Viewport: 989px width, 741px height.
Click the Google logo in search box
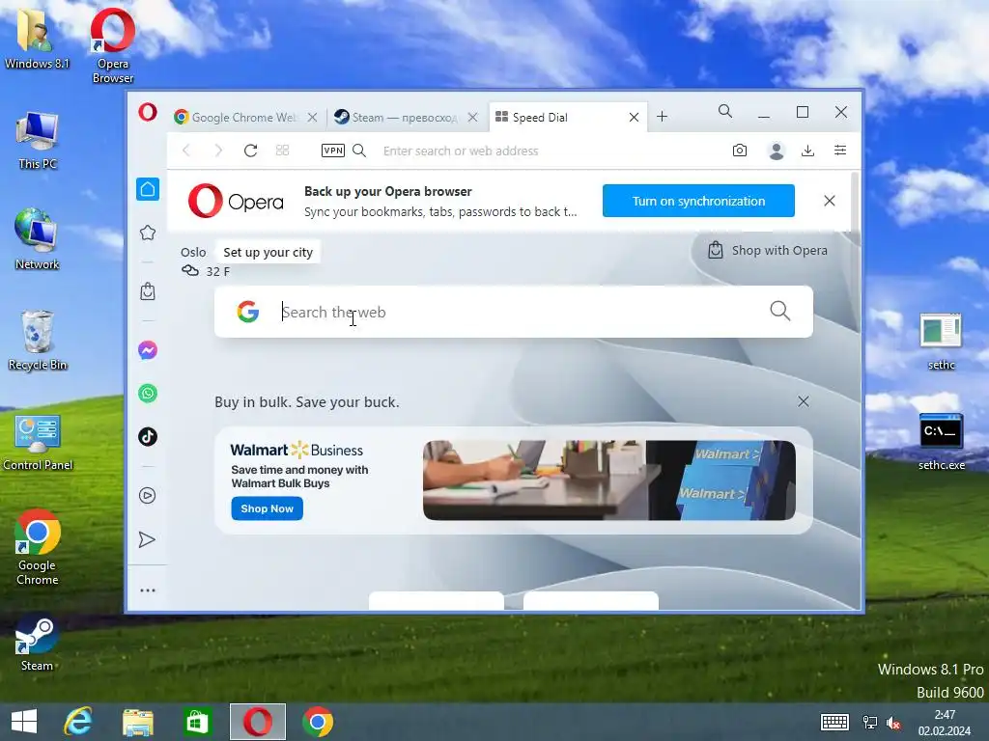(248, 312)
